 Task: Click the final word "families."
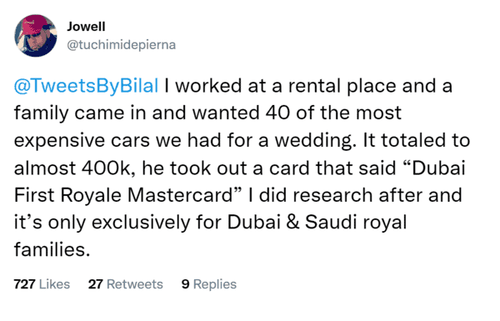click(52, 249)
